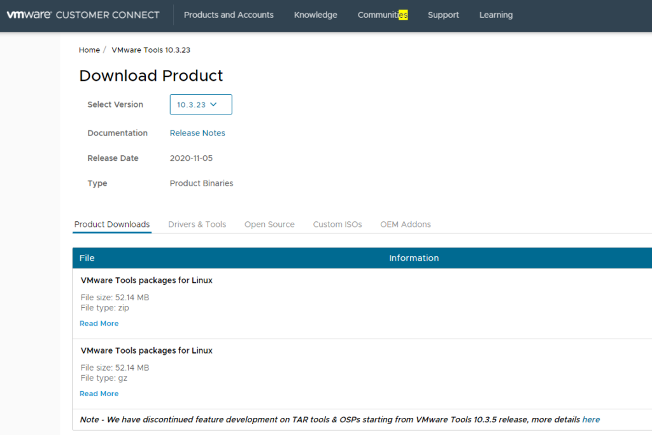Open the 'here' link in the note

click(591, 420)
